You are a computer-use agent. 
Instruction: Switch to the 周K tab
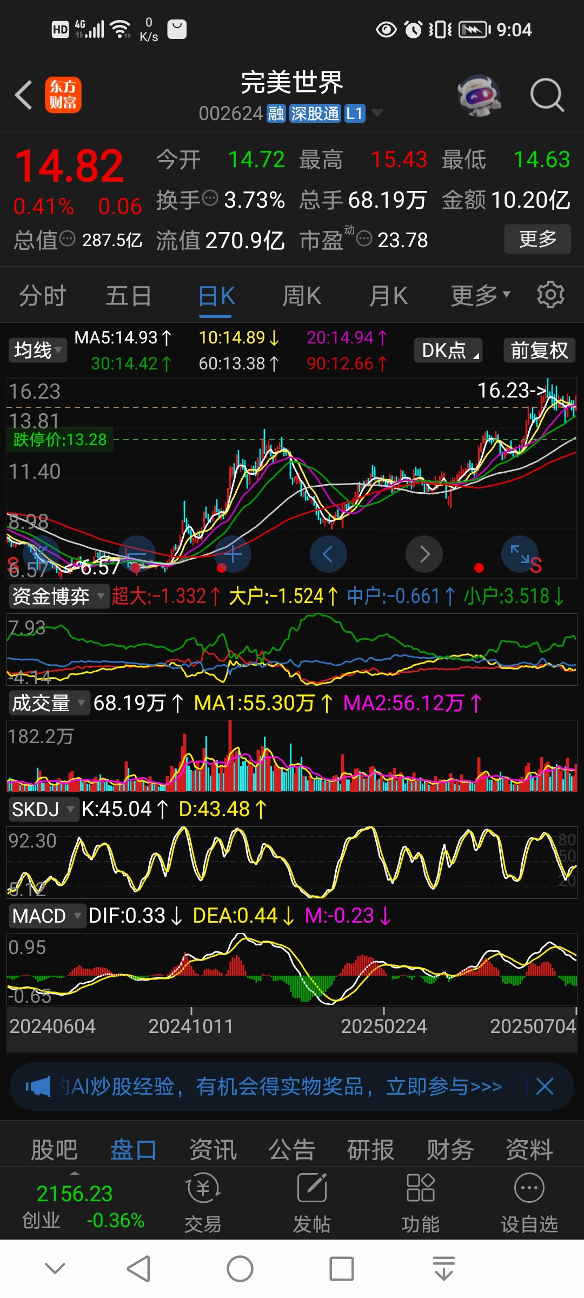(302, 296)
